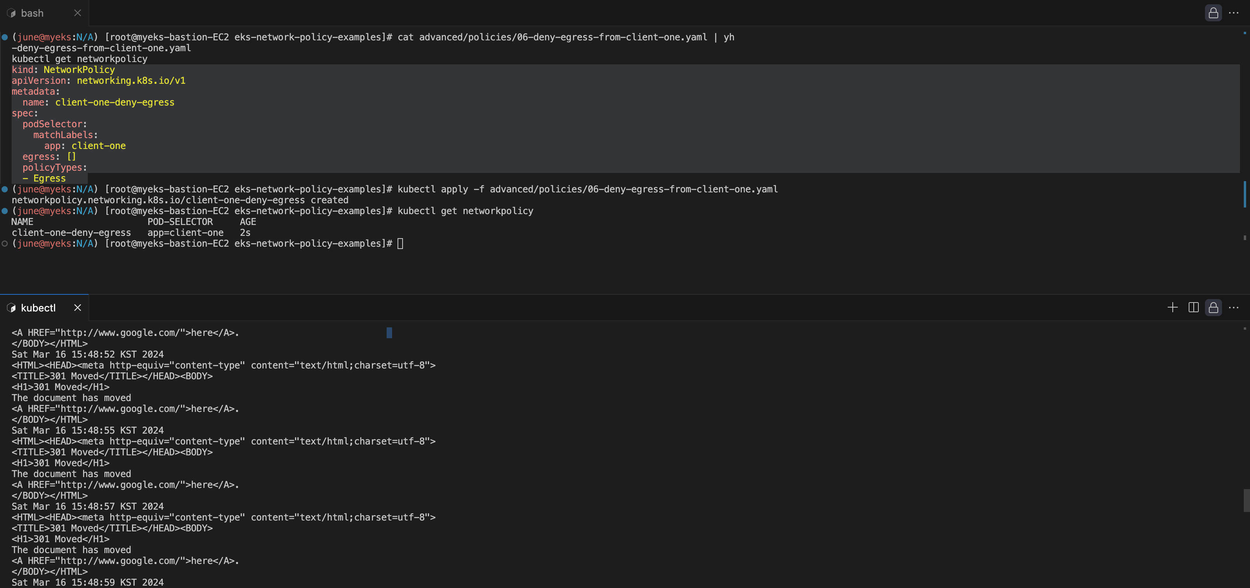Click the empty prompt decoration circle
The height and width of the screenshot is (588, 1250).
tap(5, 243)
